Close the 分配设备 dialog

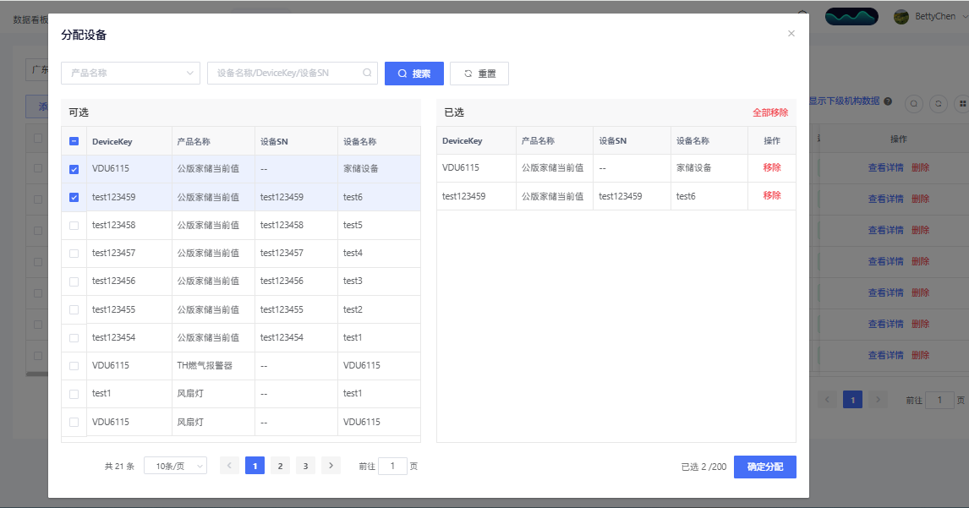pos(791,34)
